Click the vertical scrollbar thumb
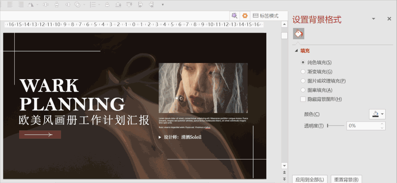397x183 pixels. coord(284,36)
